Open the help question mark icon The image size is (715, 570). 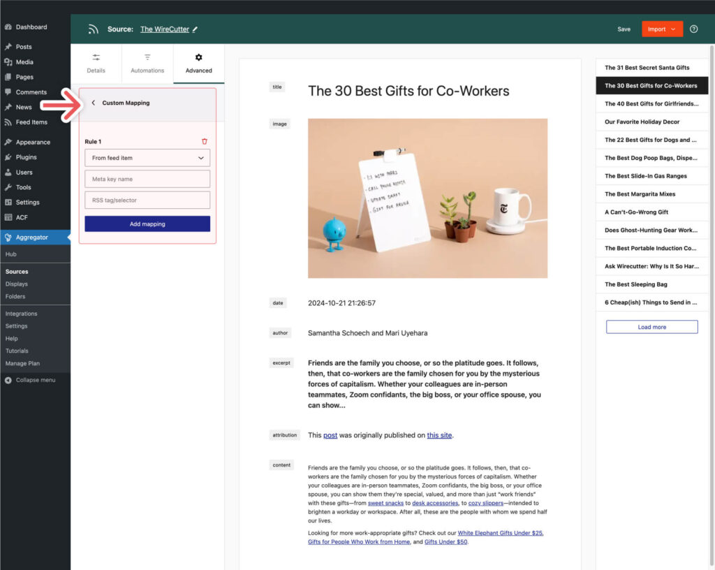click(693, 29)
